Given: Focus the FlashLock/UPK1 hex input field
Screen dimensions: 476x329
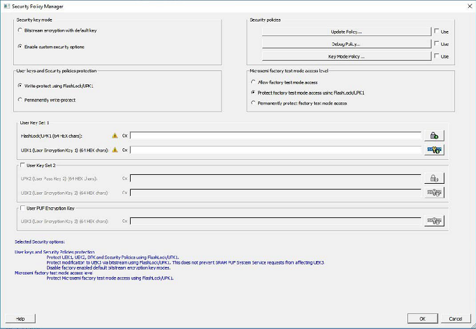Looking at the screenshot, I should 275,135.
